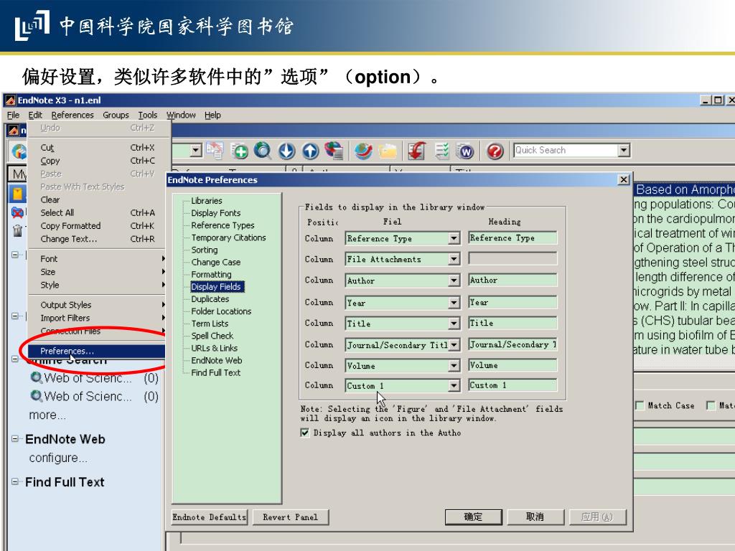
Task: Choose Select All in Edit menu
Action: pyautogui.click(x=97, y=212)
